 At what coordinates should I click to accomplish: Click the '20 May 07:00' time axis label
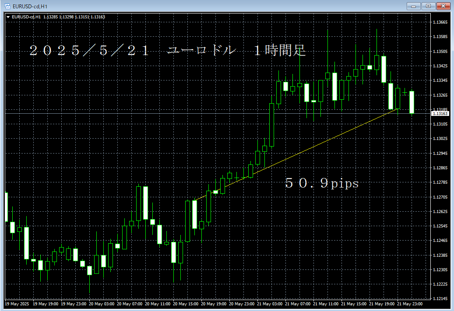tap(130, 304)
